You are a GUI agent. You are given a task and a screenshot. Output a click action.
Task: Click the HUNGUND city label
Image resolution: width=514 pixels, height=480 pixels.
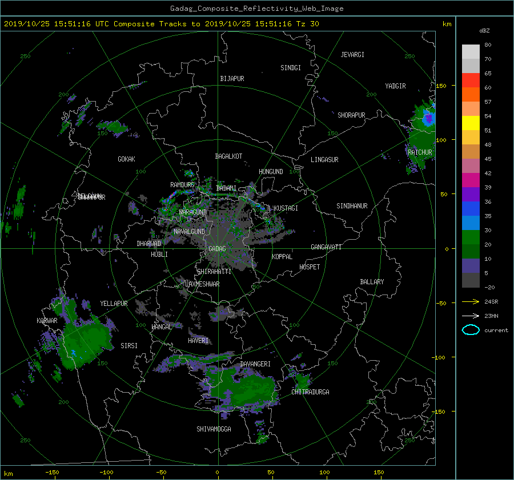271,172
